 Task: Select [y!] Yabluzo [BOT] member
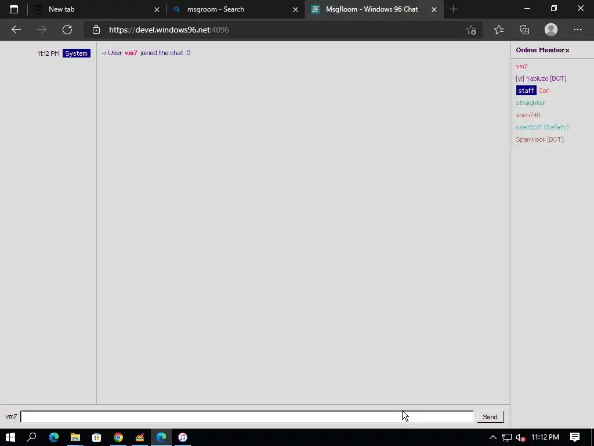click(541, 78)
